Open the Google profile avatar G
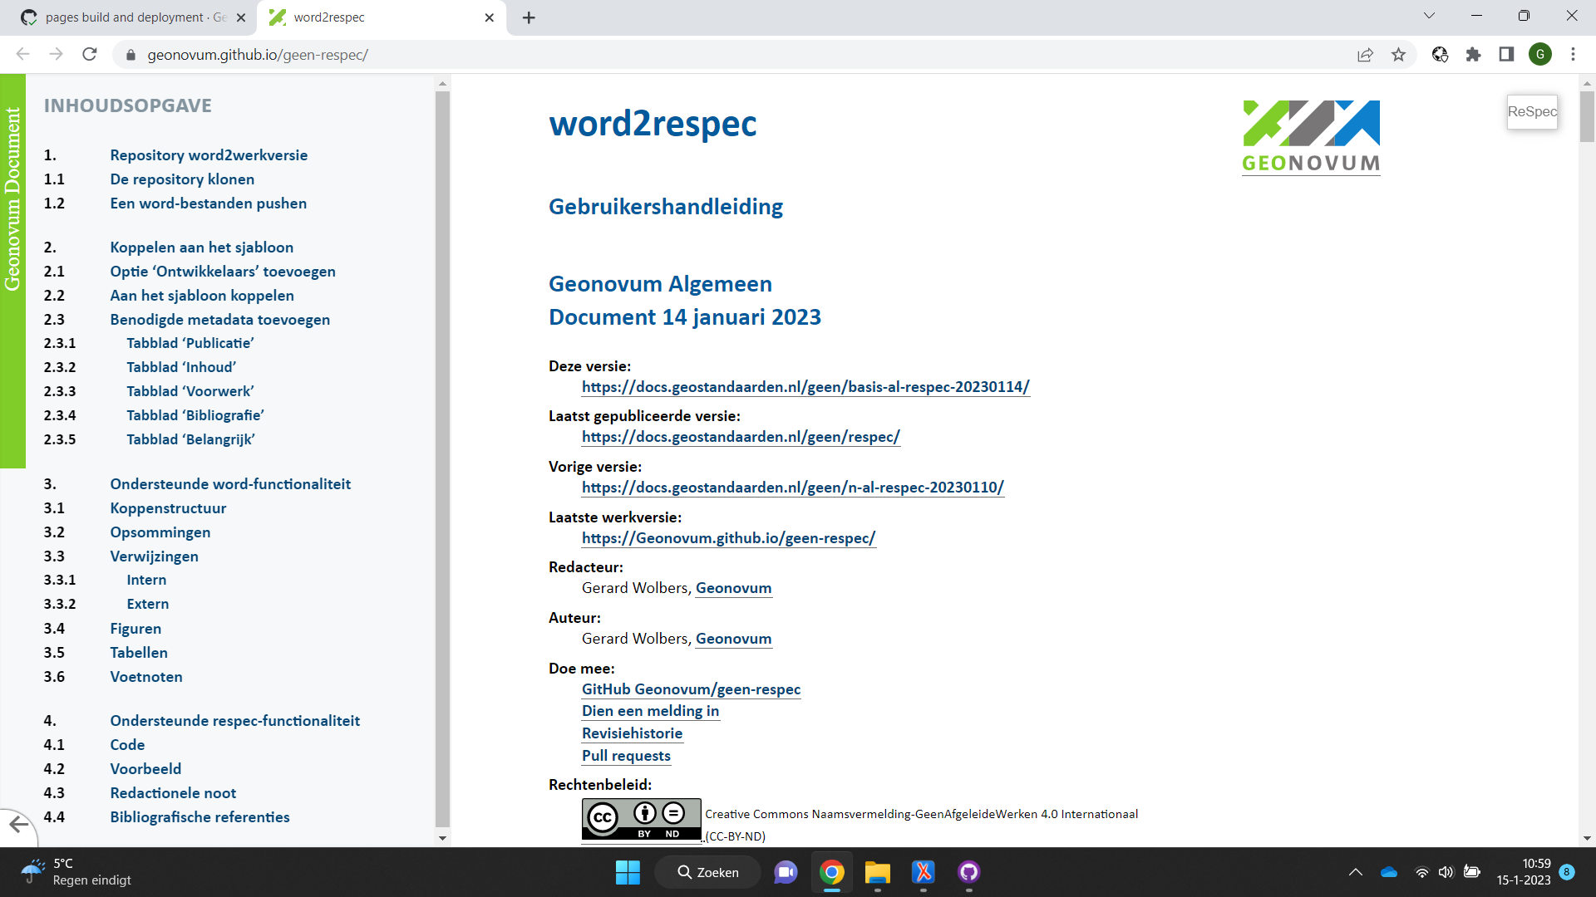1596x897 pixels. [1540, 55]
